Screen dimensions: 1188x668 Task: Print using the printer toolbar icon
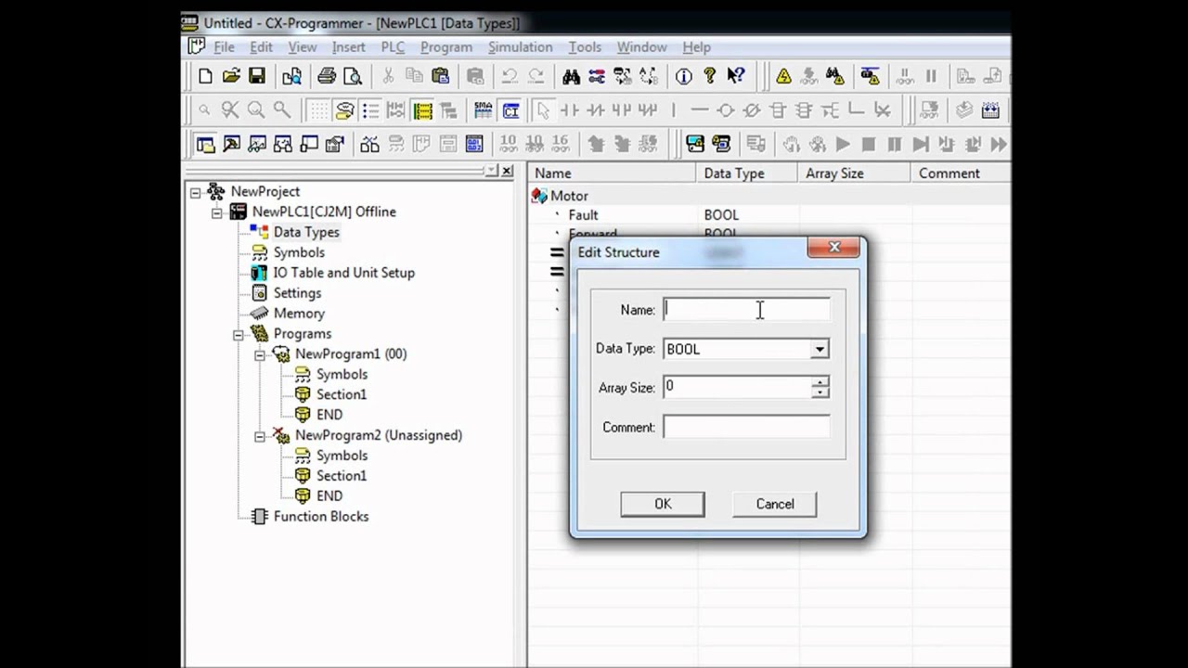(327, 76)
